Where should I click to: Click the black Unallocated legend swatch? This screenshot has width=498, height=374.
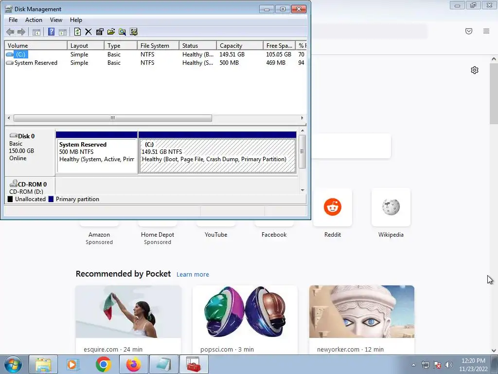[10, 199]
